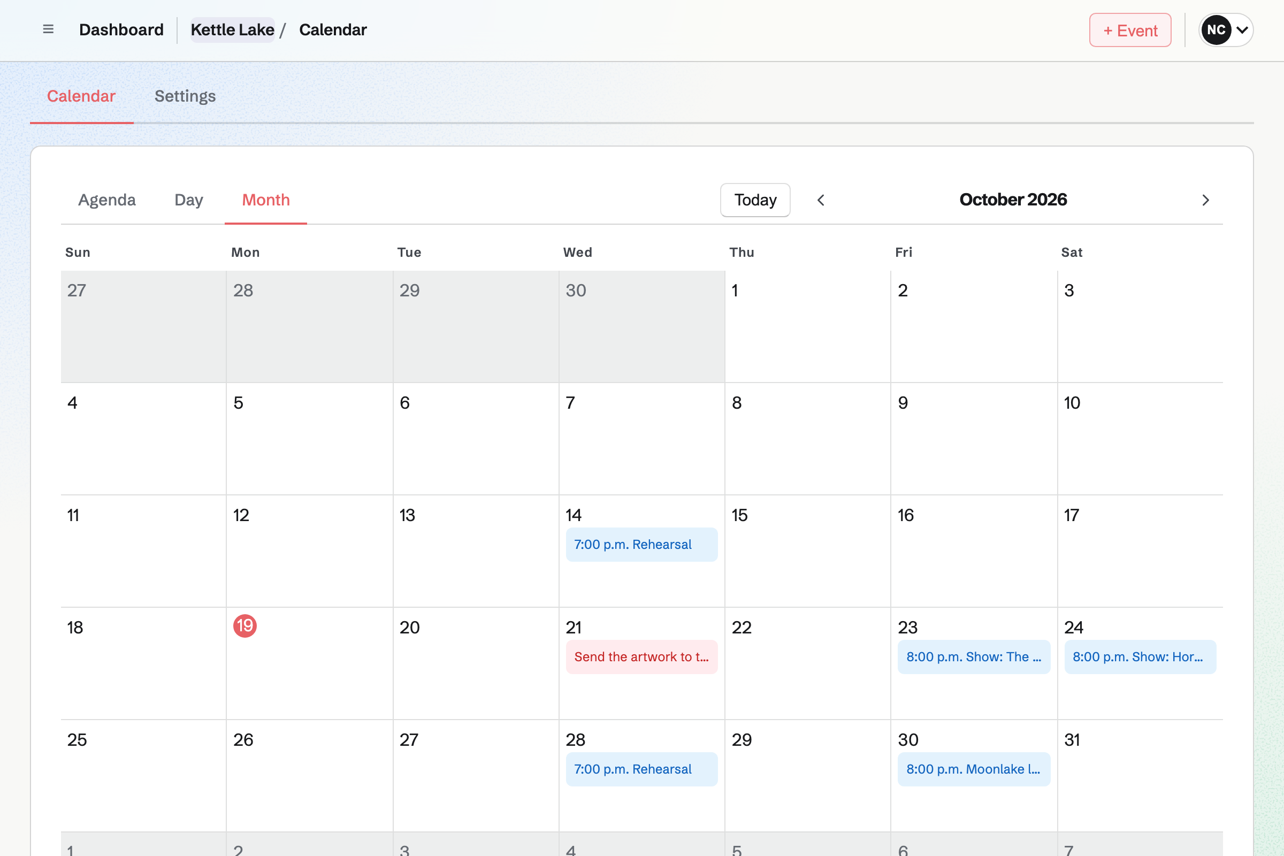Click the October 2026 month title
The width and height of the screenshot is (1284, 856).
point(1013,200)
